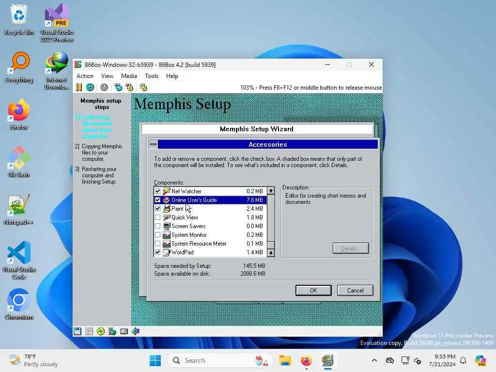Image resolution: width=496 pixels, height=372 pixels.
Task: Click Cancel in Accessories dialog
Action: (x=355, y=291)
